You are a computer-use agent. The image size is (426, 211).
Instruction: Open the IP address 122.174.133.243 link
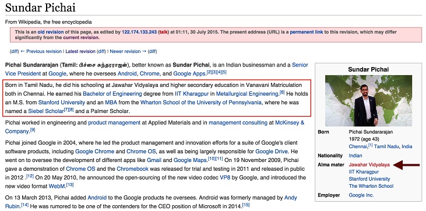[139, 32]
